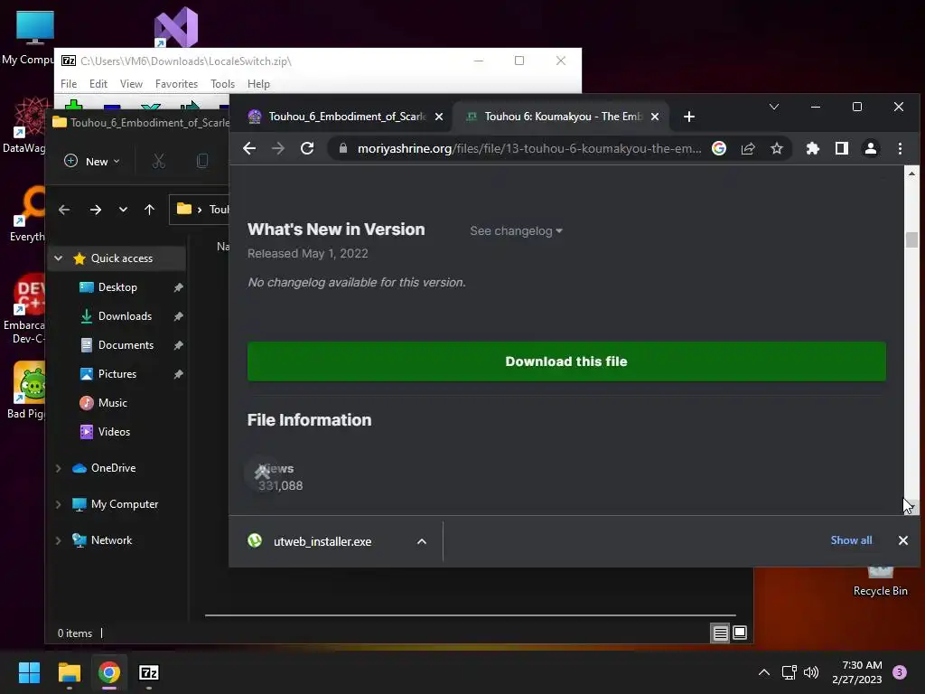The image size is (925, 694).
Task: Open Chrome tab search chevron
Action: (x=774, y=107)
